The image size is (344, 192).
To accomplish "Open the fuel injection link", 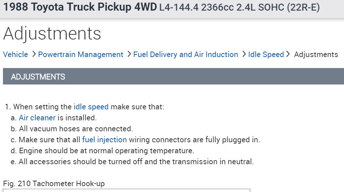I will [104, 140].
